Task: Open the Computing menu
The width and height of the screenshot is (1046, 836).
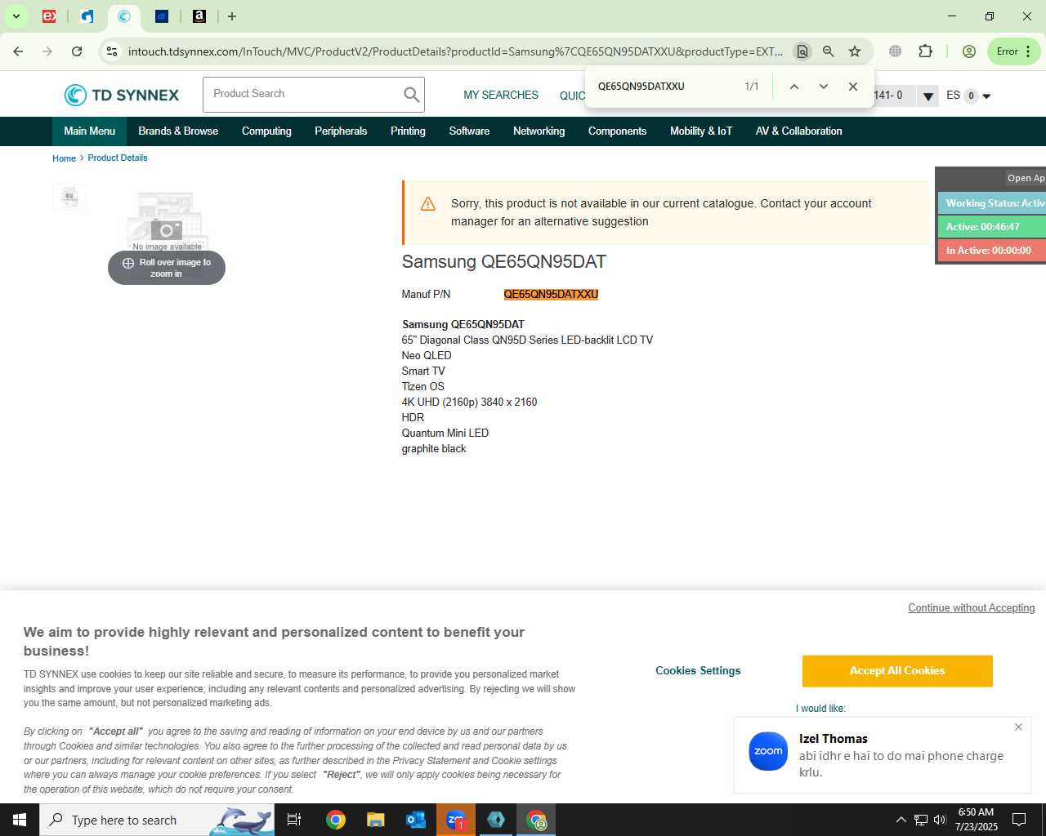Action: point(266,131)
